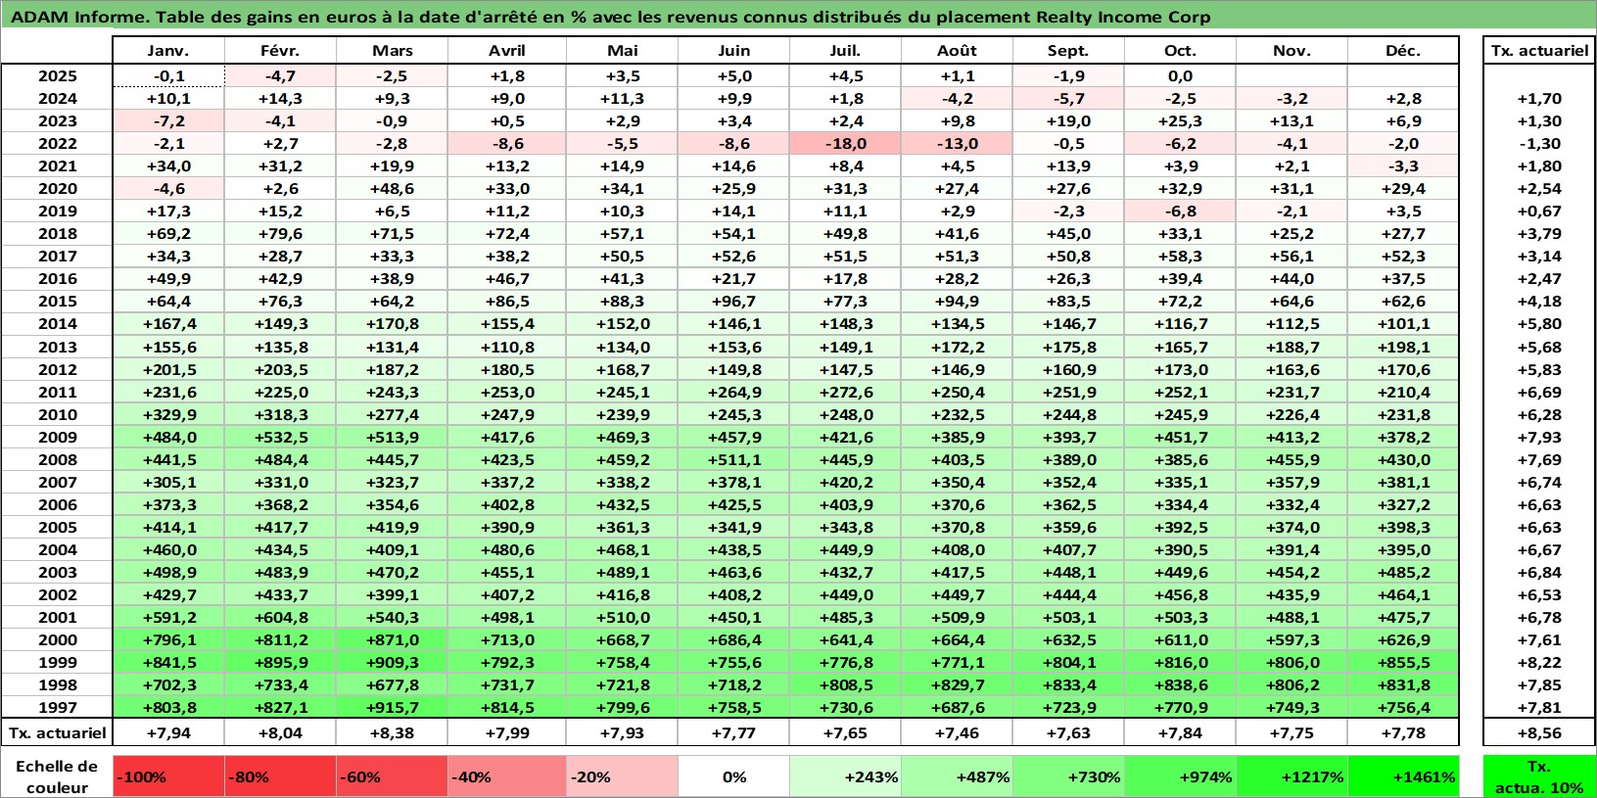Click 2003 Janv. cell showing +498,9

[168, 572]
